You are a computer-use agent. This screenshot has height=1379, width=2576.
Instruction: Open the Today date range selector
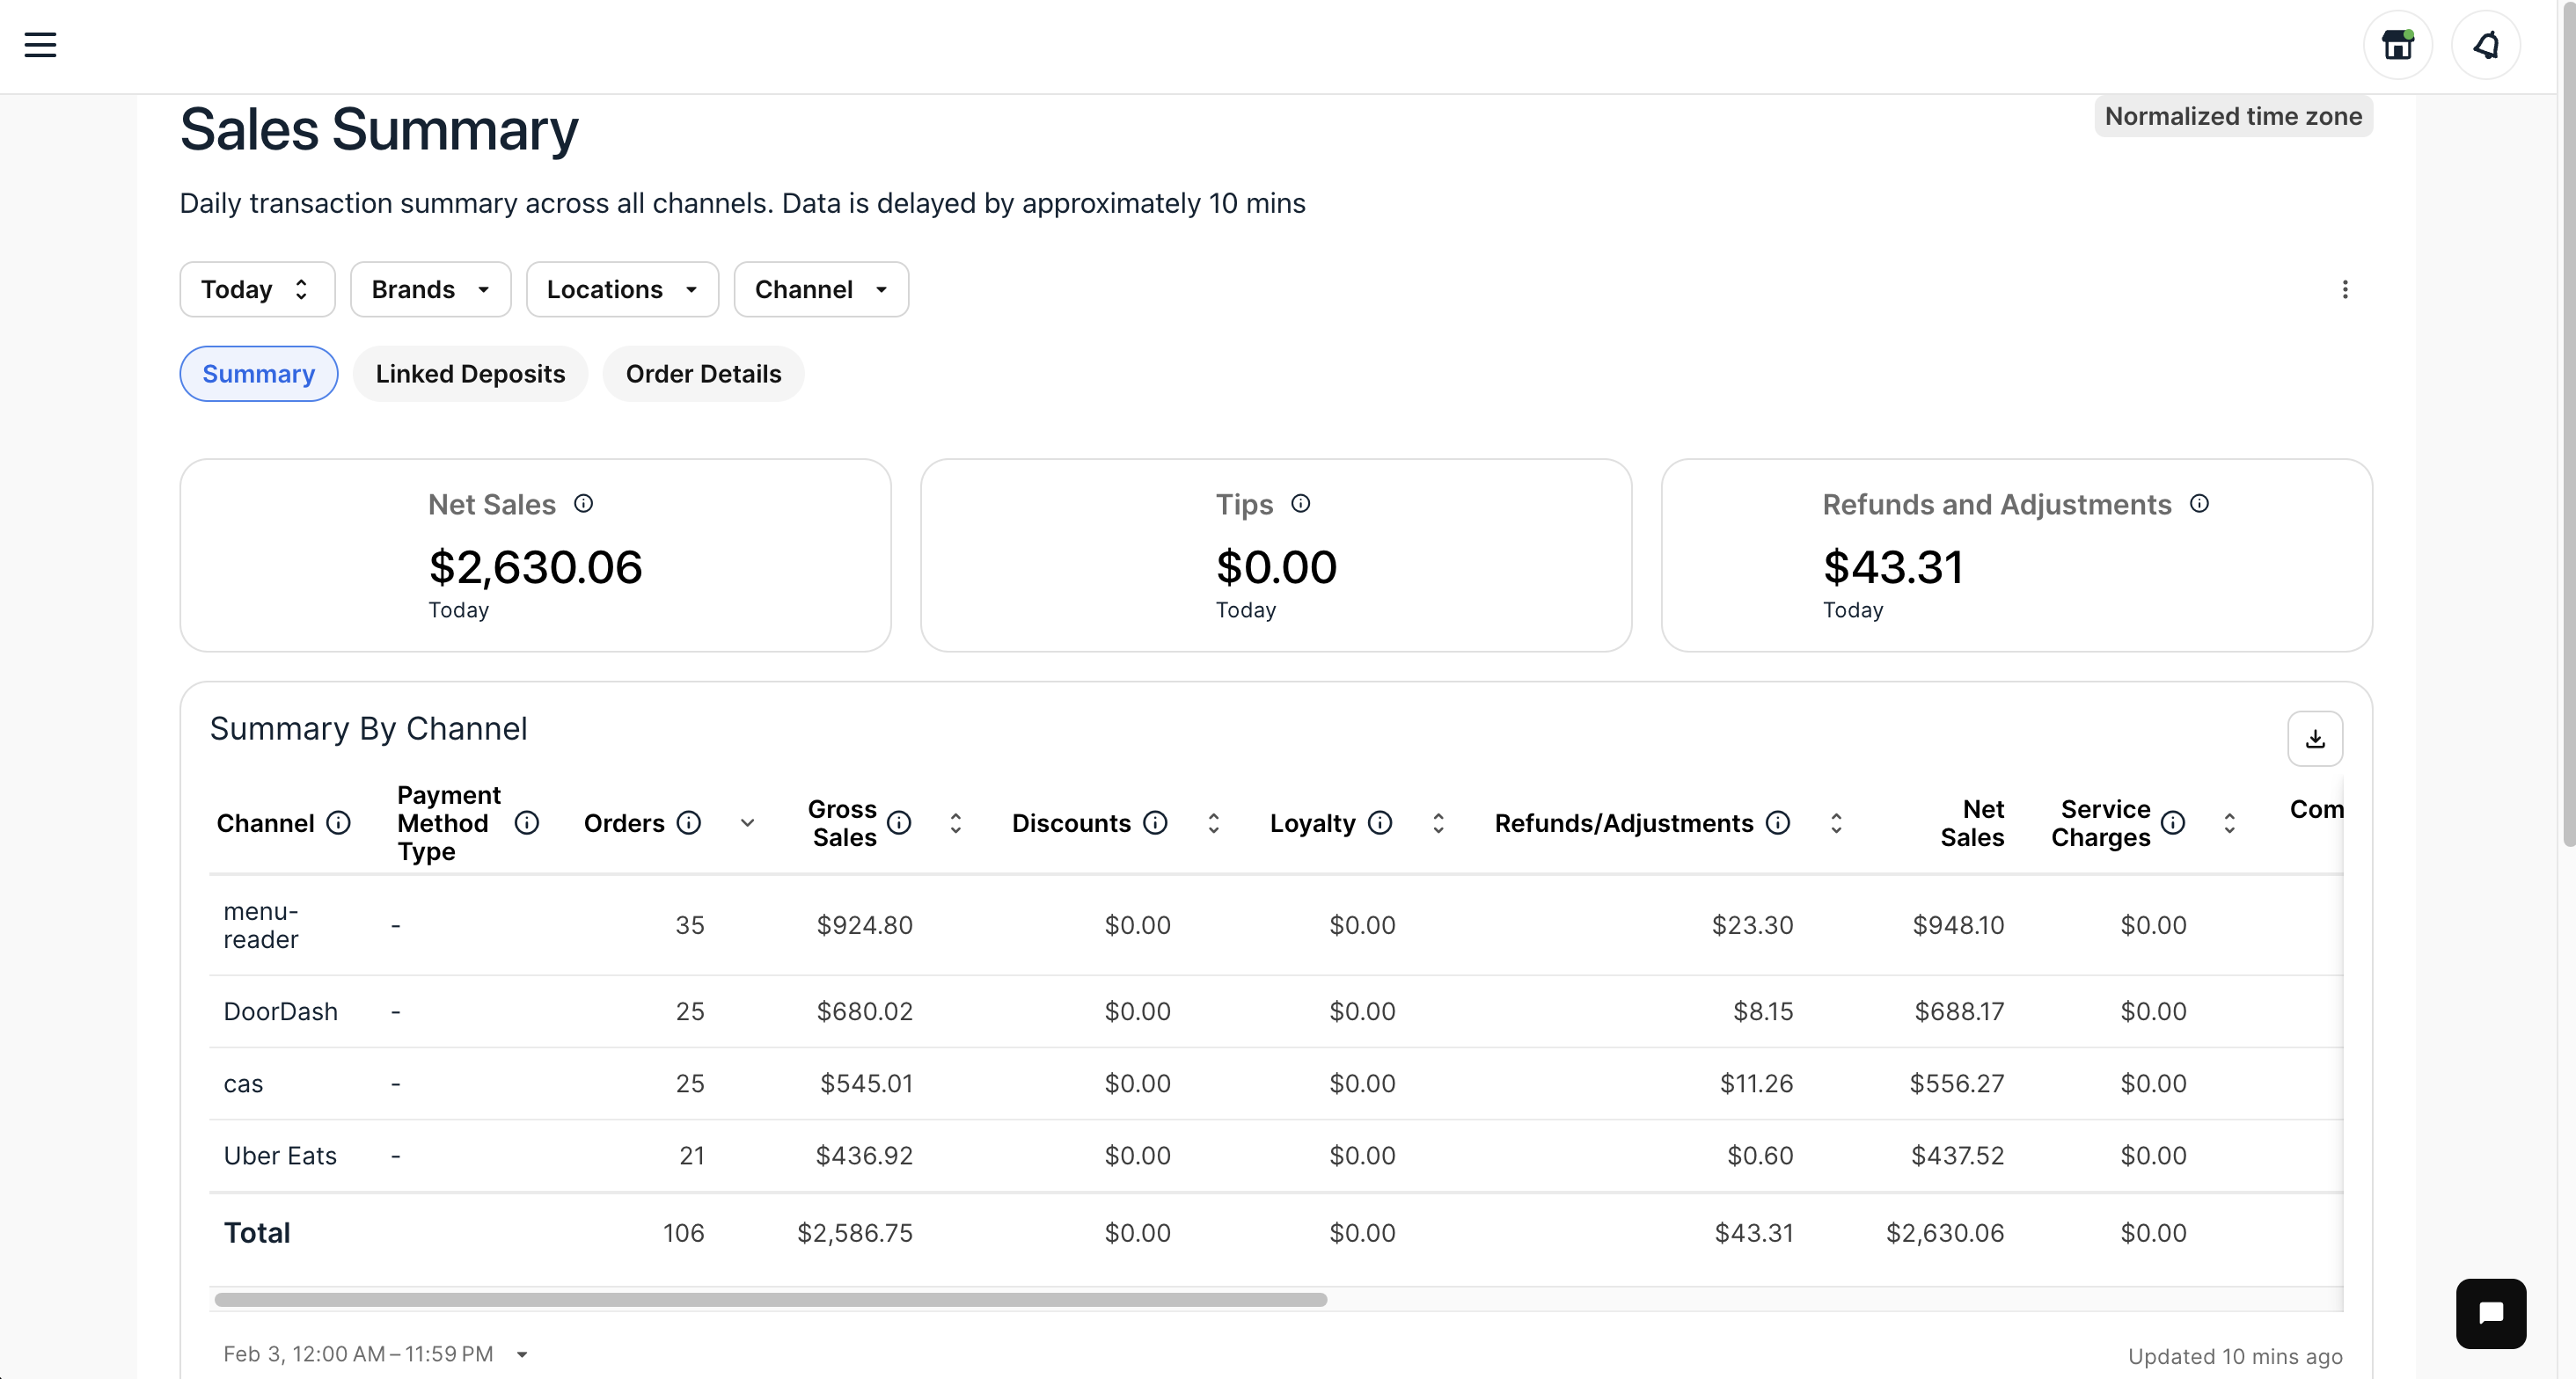point(257,290)
